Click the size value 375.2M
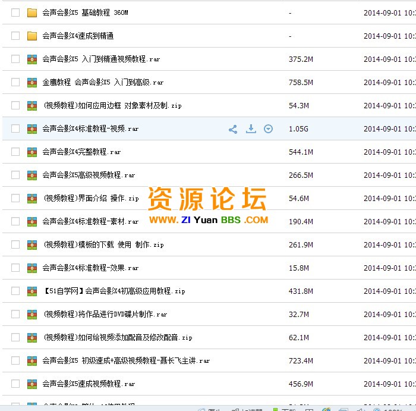The width and height of the screenshot is (416, 411). pos(301,59)
